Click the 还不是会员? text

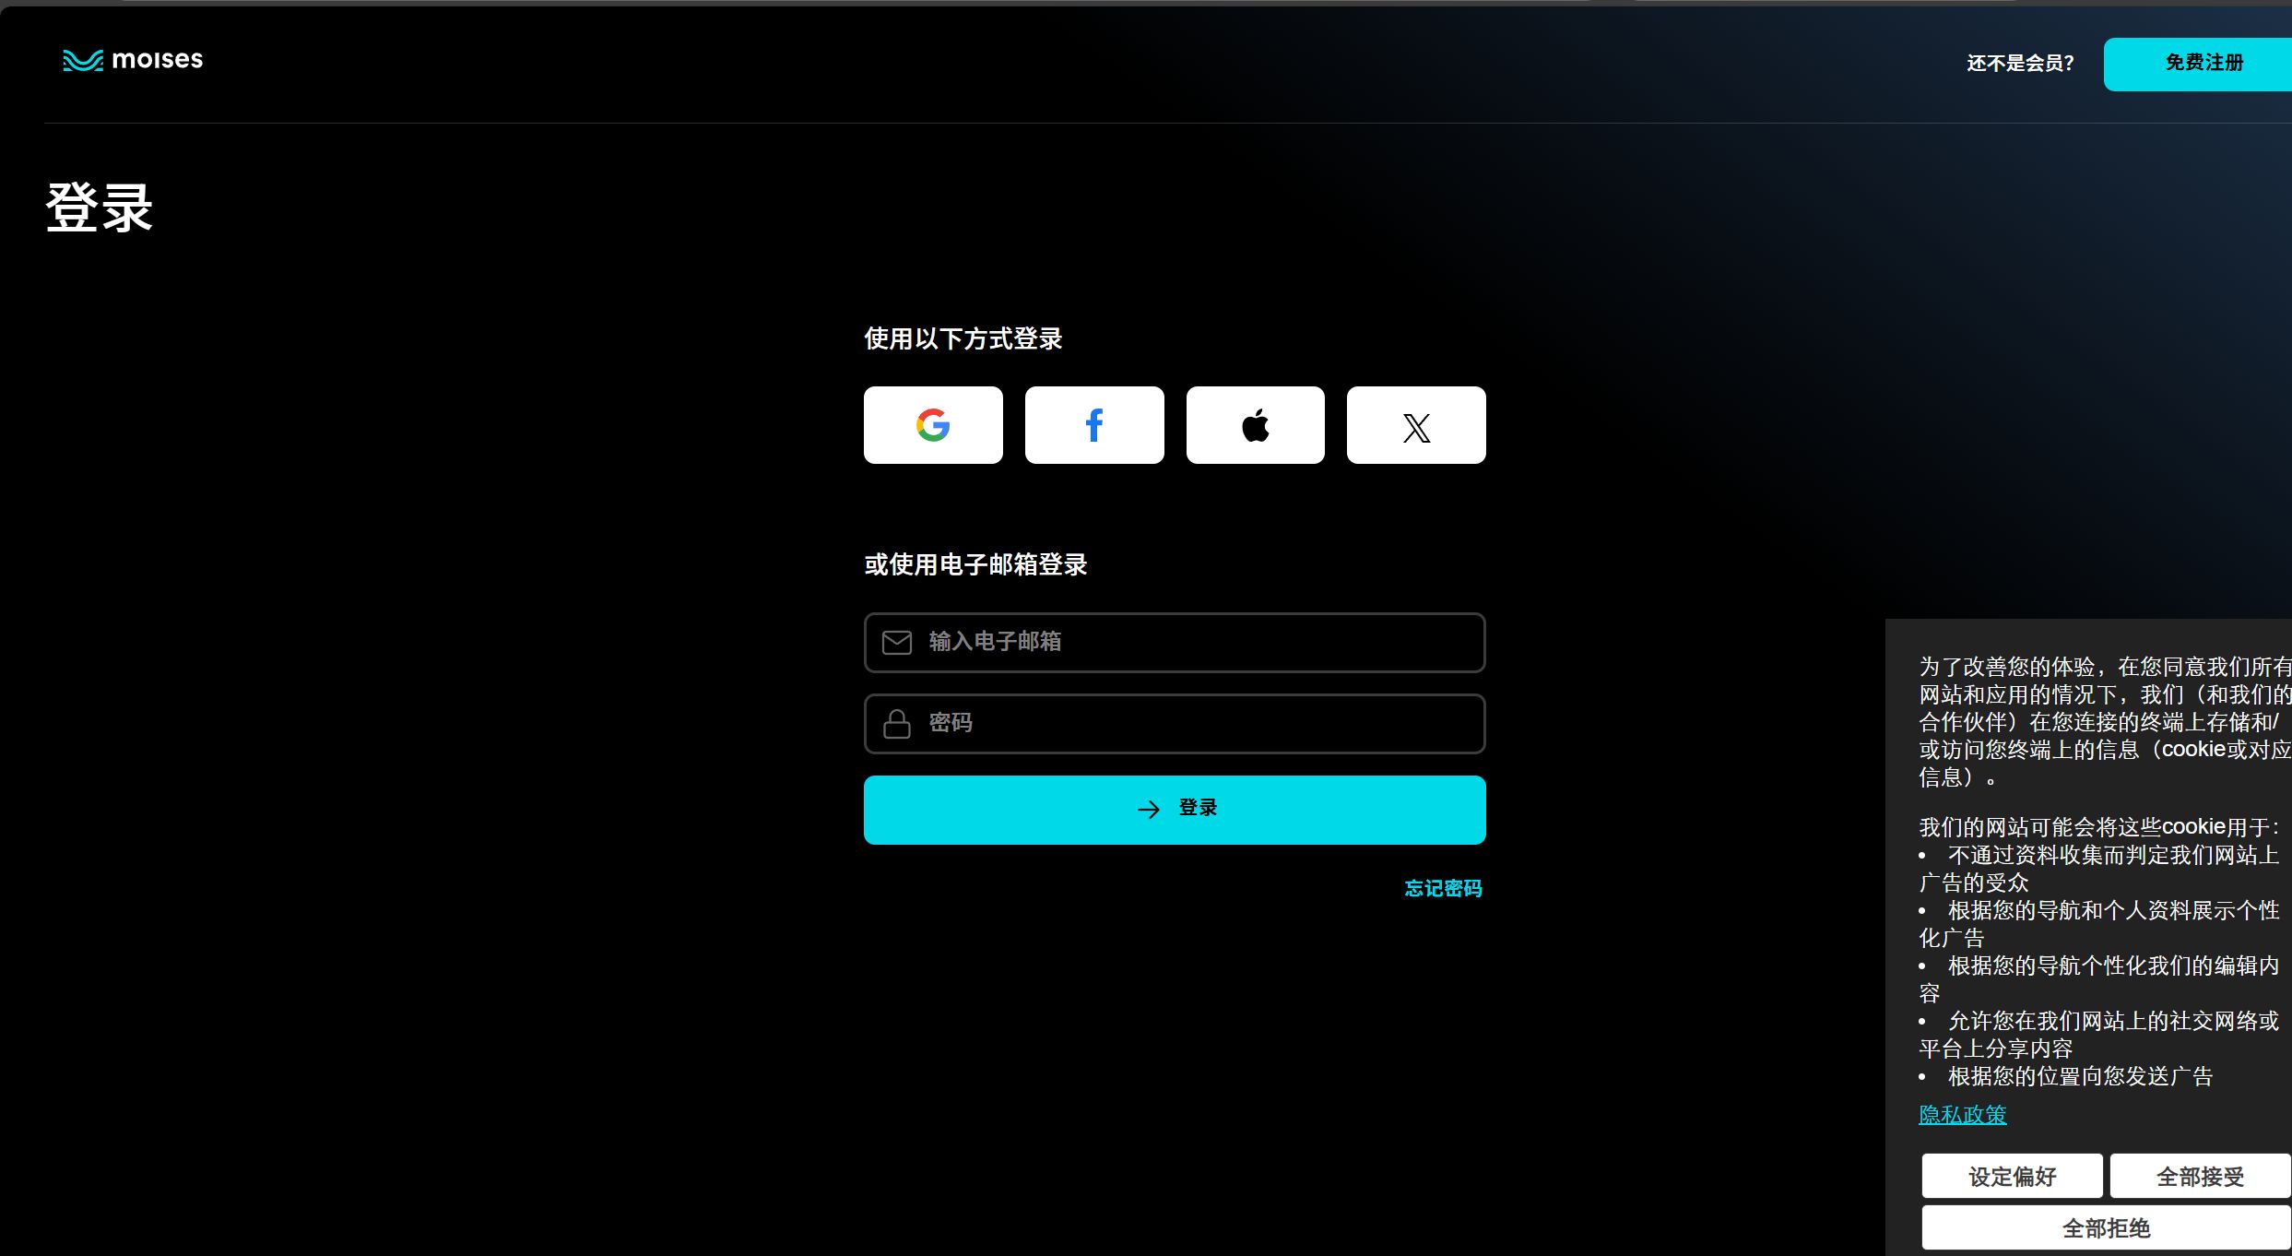click(x=2020, y=64)
